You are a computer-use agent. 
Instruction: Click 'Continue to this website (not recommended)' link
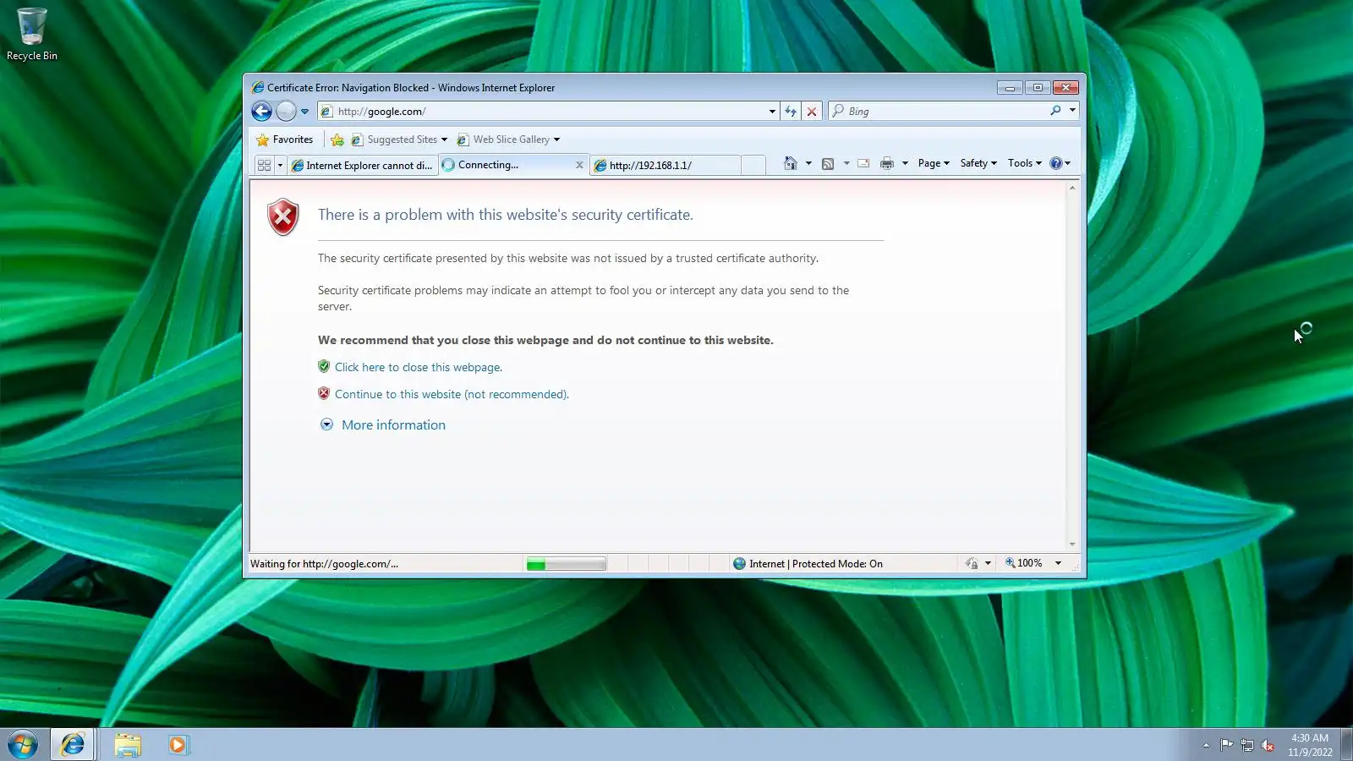452,394
